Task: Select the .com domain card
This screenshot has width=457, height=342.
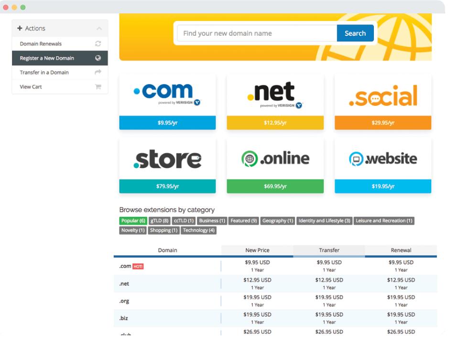Action: coord(167,102)
